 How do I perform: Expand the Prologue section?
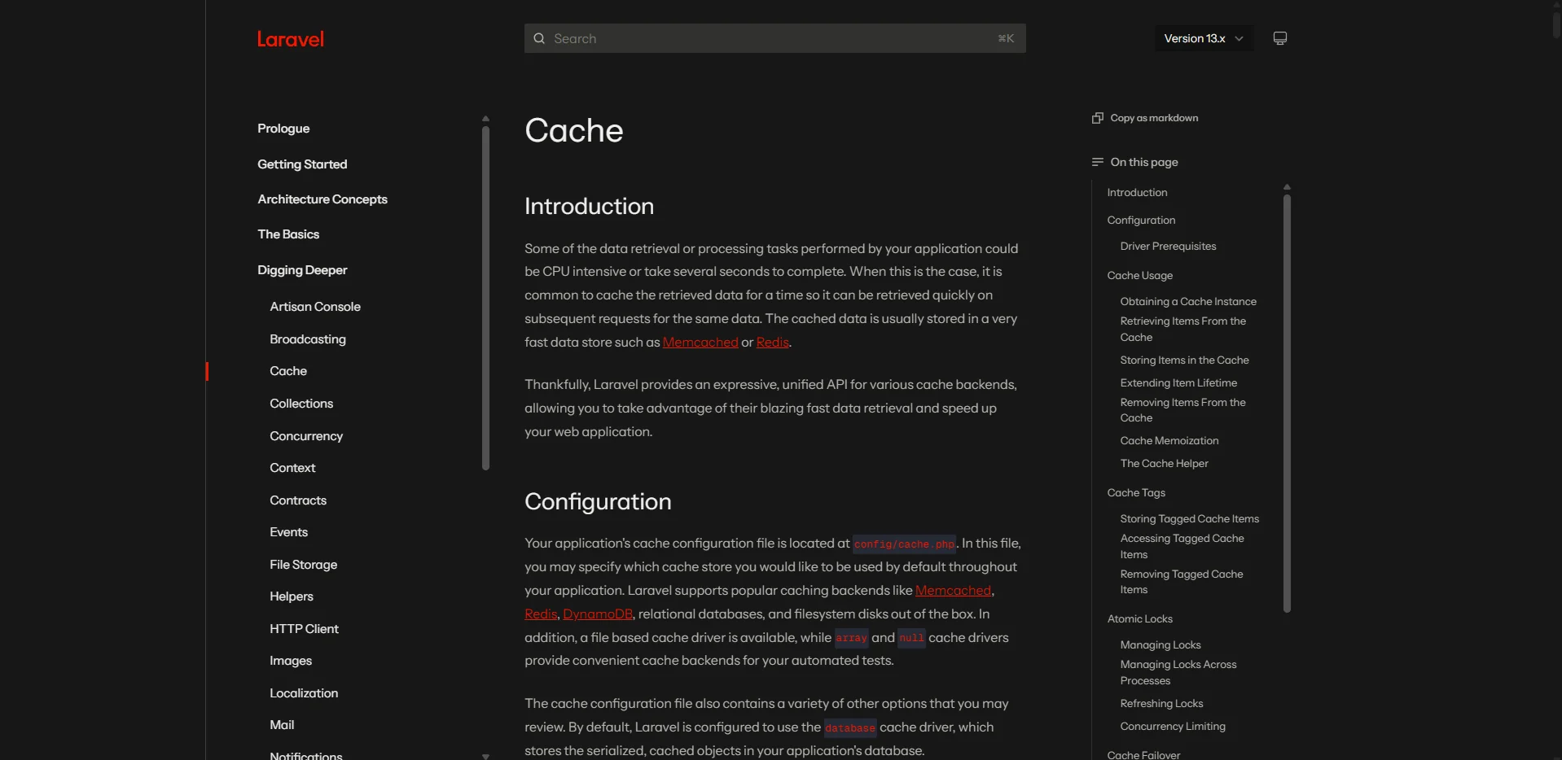tap(283, 129)
